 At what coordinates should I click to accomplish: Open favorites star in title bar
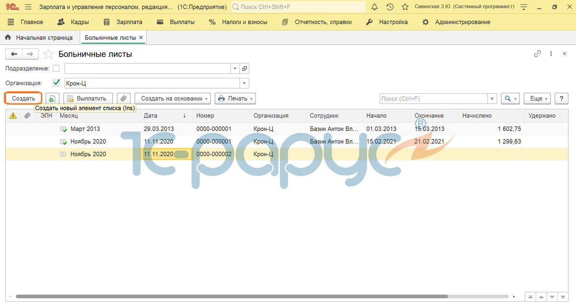click(x=405, y=7)
